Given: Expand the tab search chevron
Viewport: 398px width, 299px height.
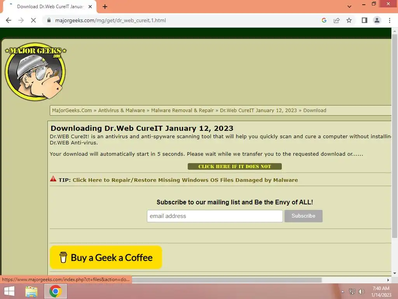Looking at the screenshot, I should point(349,7).
